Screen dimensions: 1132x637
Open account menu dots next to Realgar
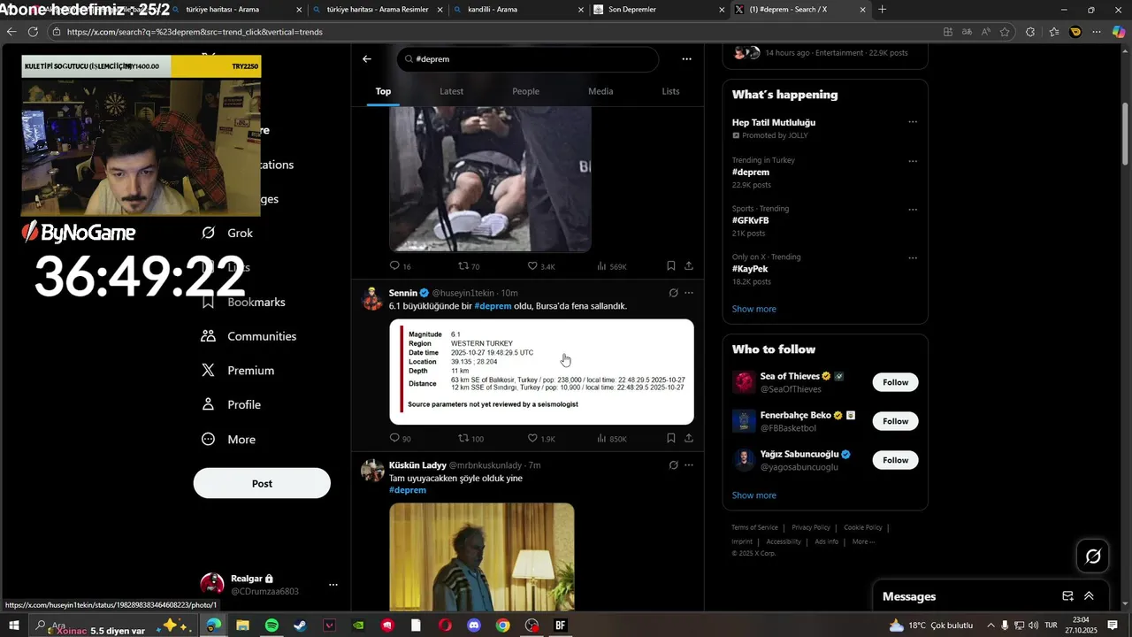point(333,585)
